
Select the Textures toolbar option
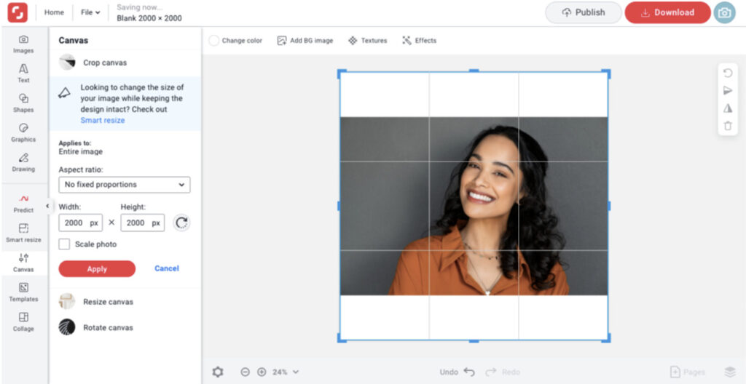[x=368, y=41]
